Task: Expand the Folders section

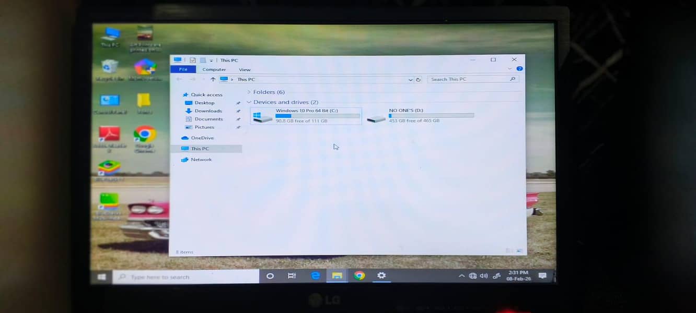Action: click(249, 92)
